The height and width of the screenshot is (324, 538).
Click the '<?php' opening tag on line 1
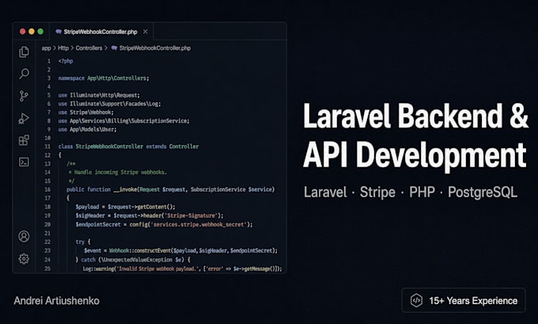pos(66,61)
